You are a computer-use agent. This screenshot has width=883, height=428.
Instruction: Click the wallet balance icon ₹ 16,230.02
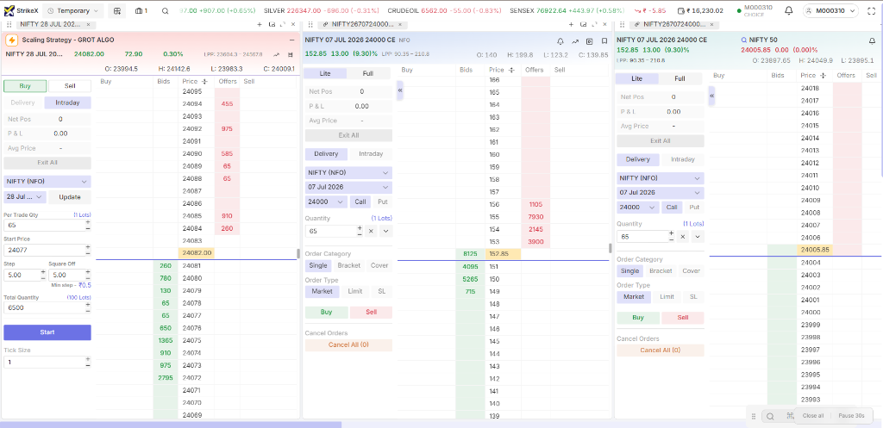681,10
